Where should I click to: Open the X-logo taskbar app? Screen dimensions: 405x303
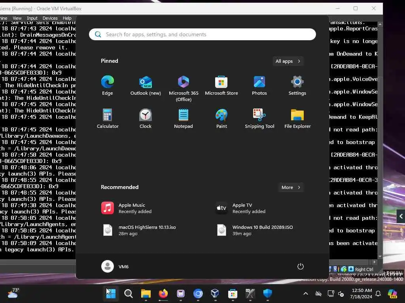[x=250, y=294]
